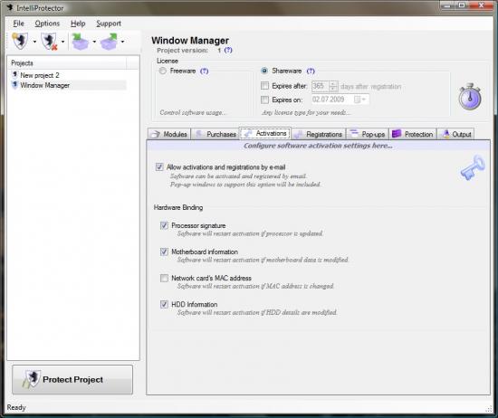This screenshot has width=498, height=418.
Task: Switch to the Pop-ups tab
Action: [x=367, y=134]
